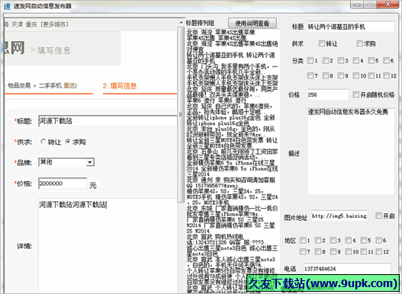Screen dimensions: 402x294
Task: Select list row 苹果6 港行 苹果6 港行
Action: (x=217, y=101)
